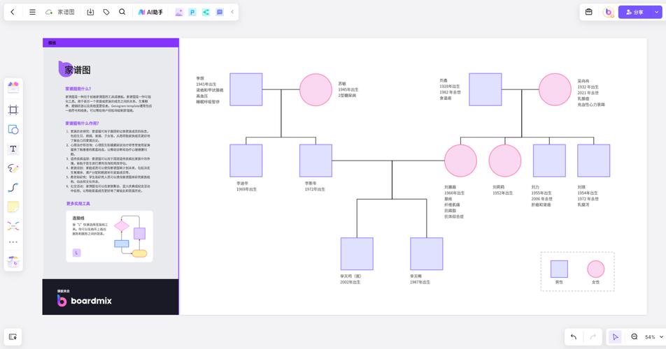Toggle the cursor select mode button

tap(615, 337)
